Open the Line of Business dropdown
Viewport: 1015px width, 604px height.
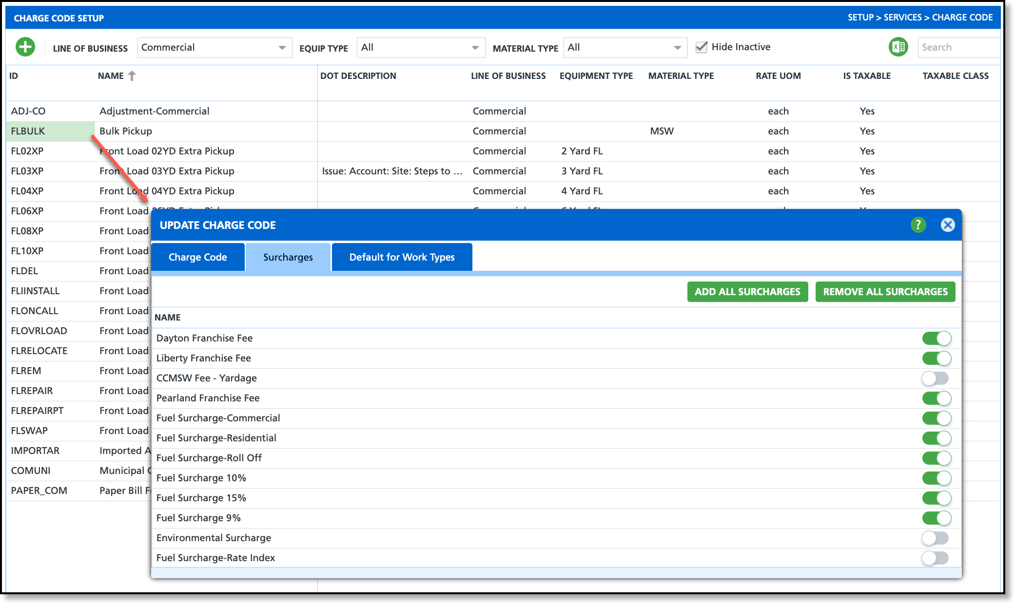[x=215, y=48]
